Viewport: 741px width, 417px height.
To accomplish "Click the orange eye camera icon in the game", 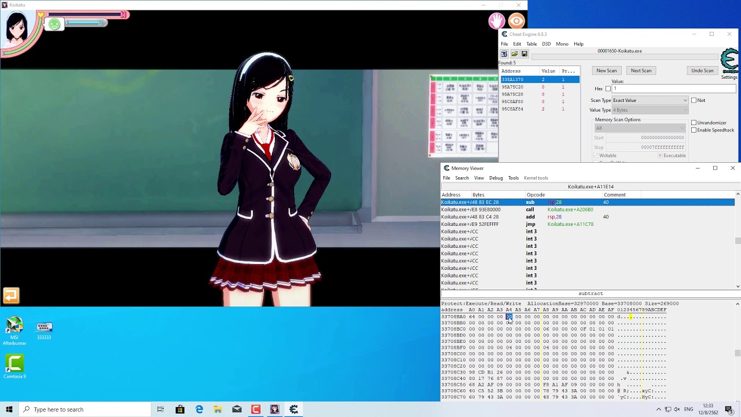I will click(516, 21).
